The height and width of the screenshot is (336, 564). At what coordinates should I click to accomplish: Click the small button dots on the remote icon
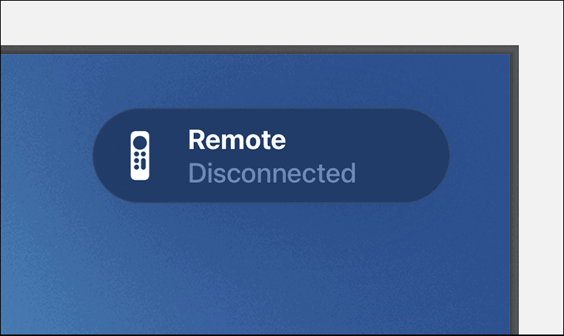(x=137, y=160)
